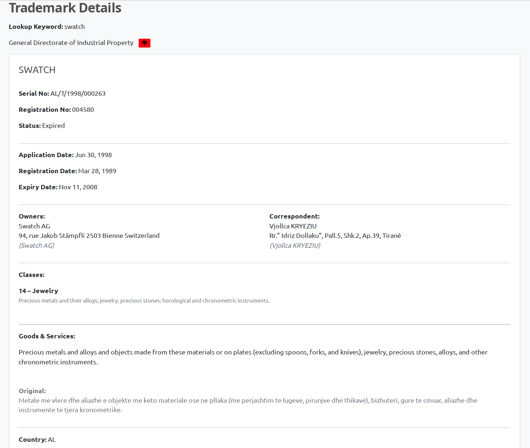This screenshot has height=448, width=530.
Task: Click the Lookup Keyword label
Action: coord(36,27)
